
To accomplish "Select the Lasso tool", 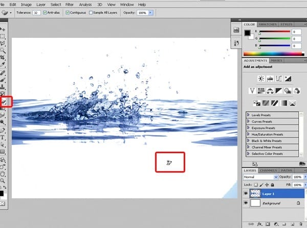I will pyautogui.click(x=3, y=44).
